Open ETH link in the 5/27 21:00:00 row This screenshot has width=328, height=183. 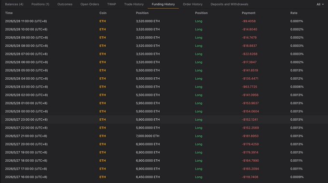tap(102, 136)
